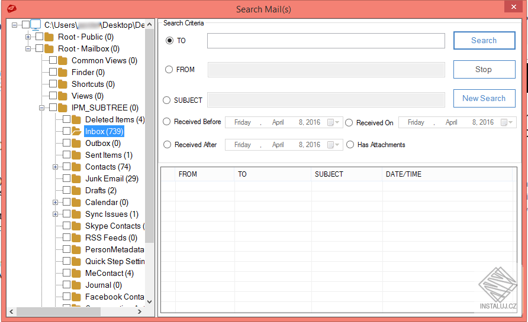The image size is (528, 322).
Task: Collapse the IPM_SUBTREE node
Action: [x=42, y=108]
